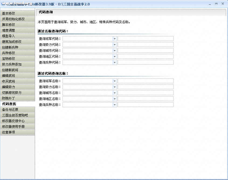The height and width of the screenshot is (180, 228).
Task: Maximize the modifier window
Action: point(216,4)
